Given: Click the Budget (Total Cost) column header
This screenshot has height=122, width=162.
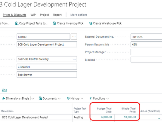Looking at the screenshot, I should tap(104, 110).
